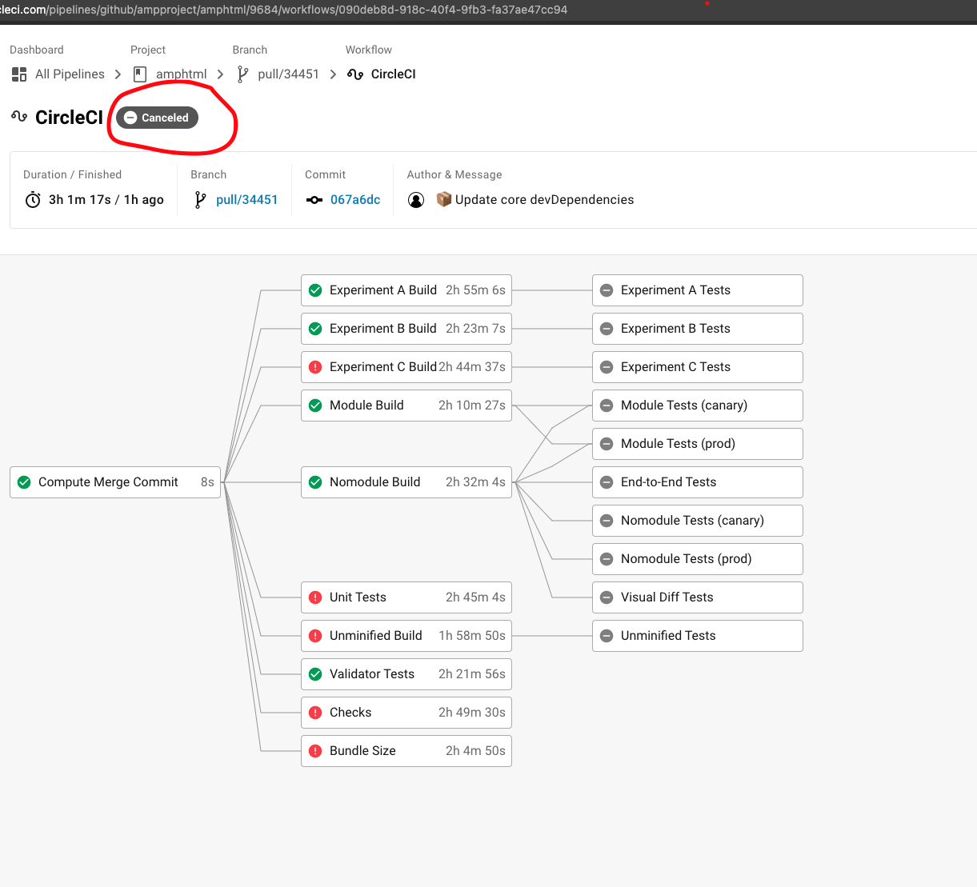This screenshot has width=977, height=887.
Task: Click green check icon on Validator Tests
Action: coord(315,674)
